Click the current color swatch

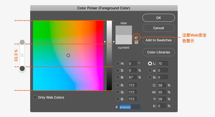(x=124, y=40)
